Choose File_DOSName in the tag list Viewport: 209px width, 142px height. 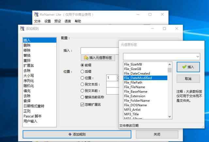[x=145, y=105]
